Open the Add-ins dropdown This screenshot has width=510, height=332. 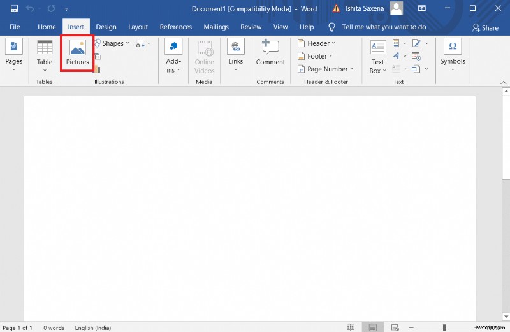pyautogui.click(x=173, y=56)
